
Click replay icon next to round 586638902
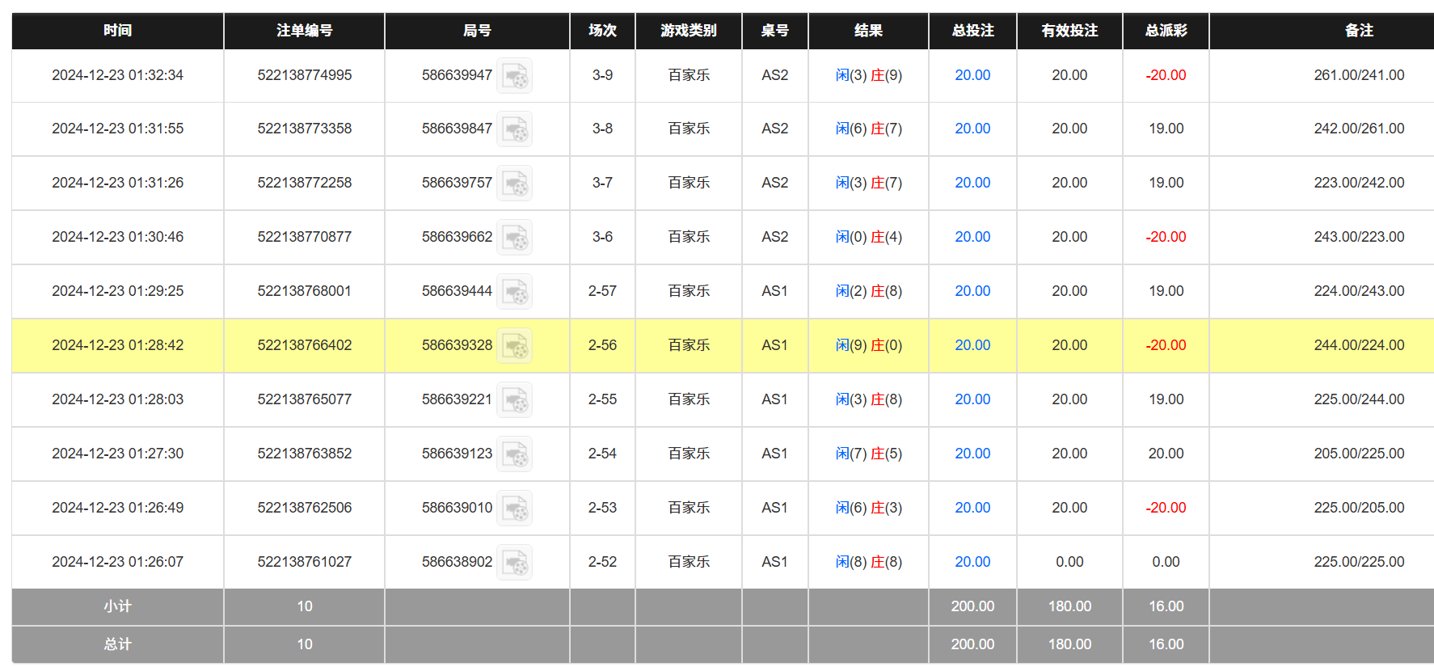[514, 563]
